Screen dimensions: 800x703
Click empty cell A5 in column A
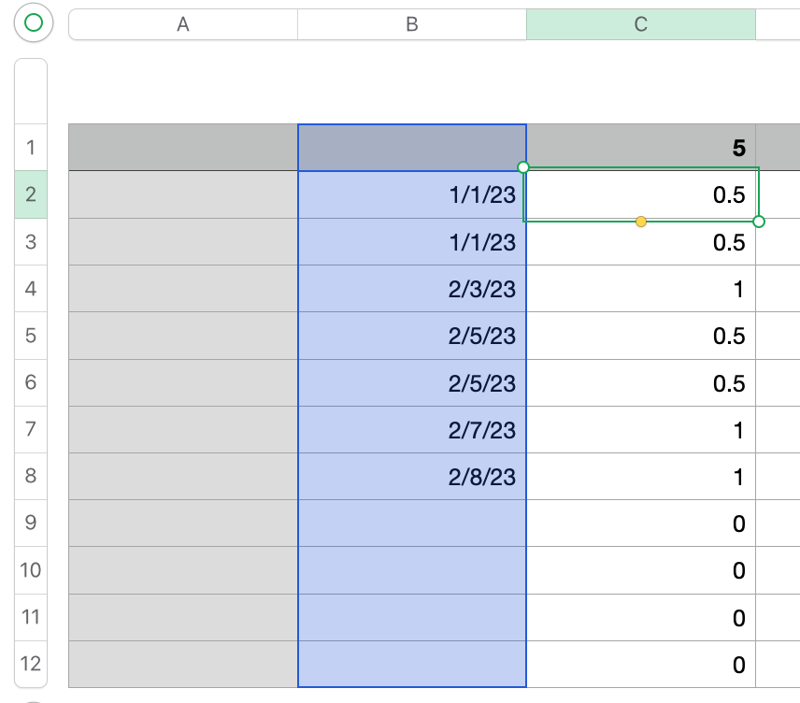[183, 336]
